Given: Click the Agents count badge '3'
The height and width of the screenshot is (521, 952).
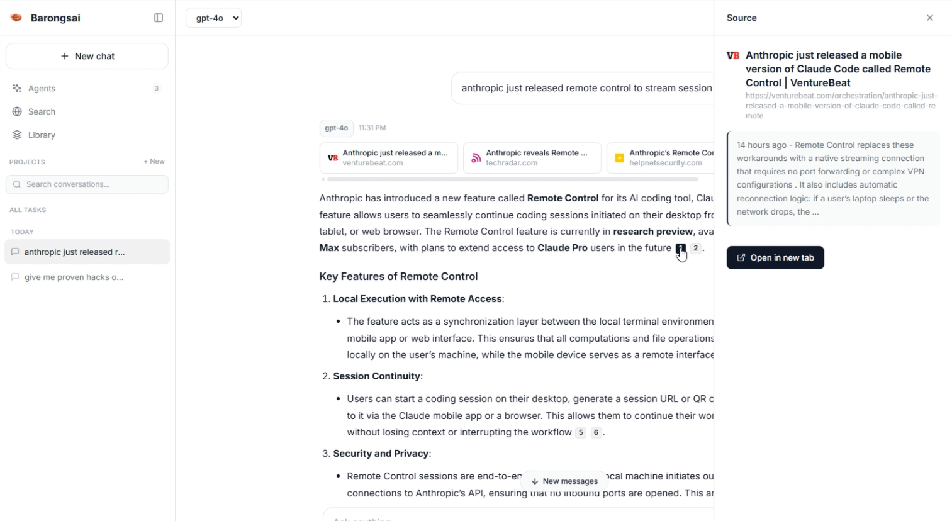Looking at the screenshot, I should (x=157, y=88).
